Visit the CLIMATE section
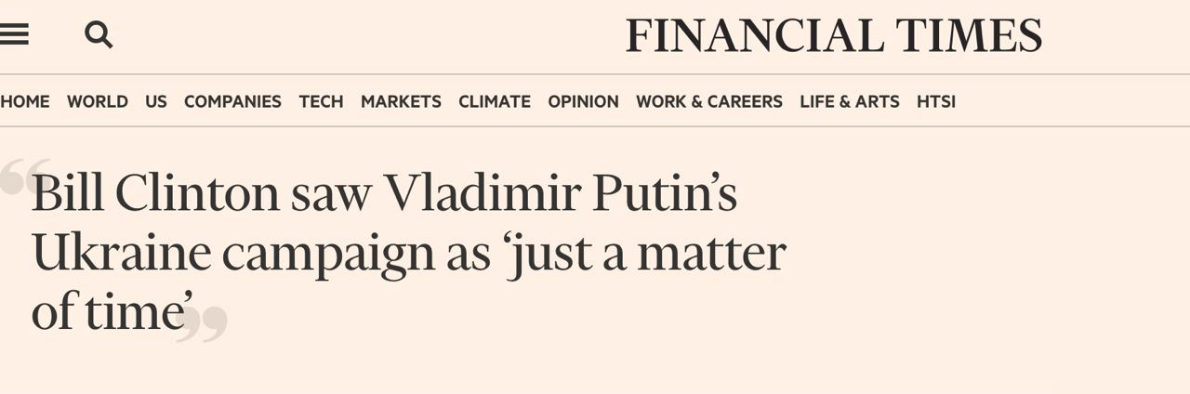This screenshot has width=1190, height=394. point(495,101)
